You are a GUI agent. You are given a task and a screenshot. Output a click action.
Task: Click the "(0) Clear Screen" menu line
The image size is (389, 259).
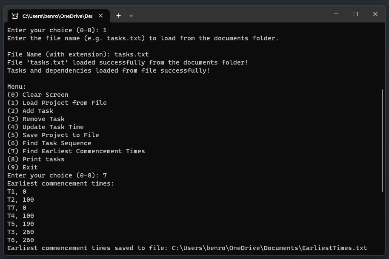point(37,95)
